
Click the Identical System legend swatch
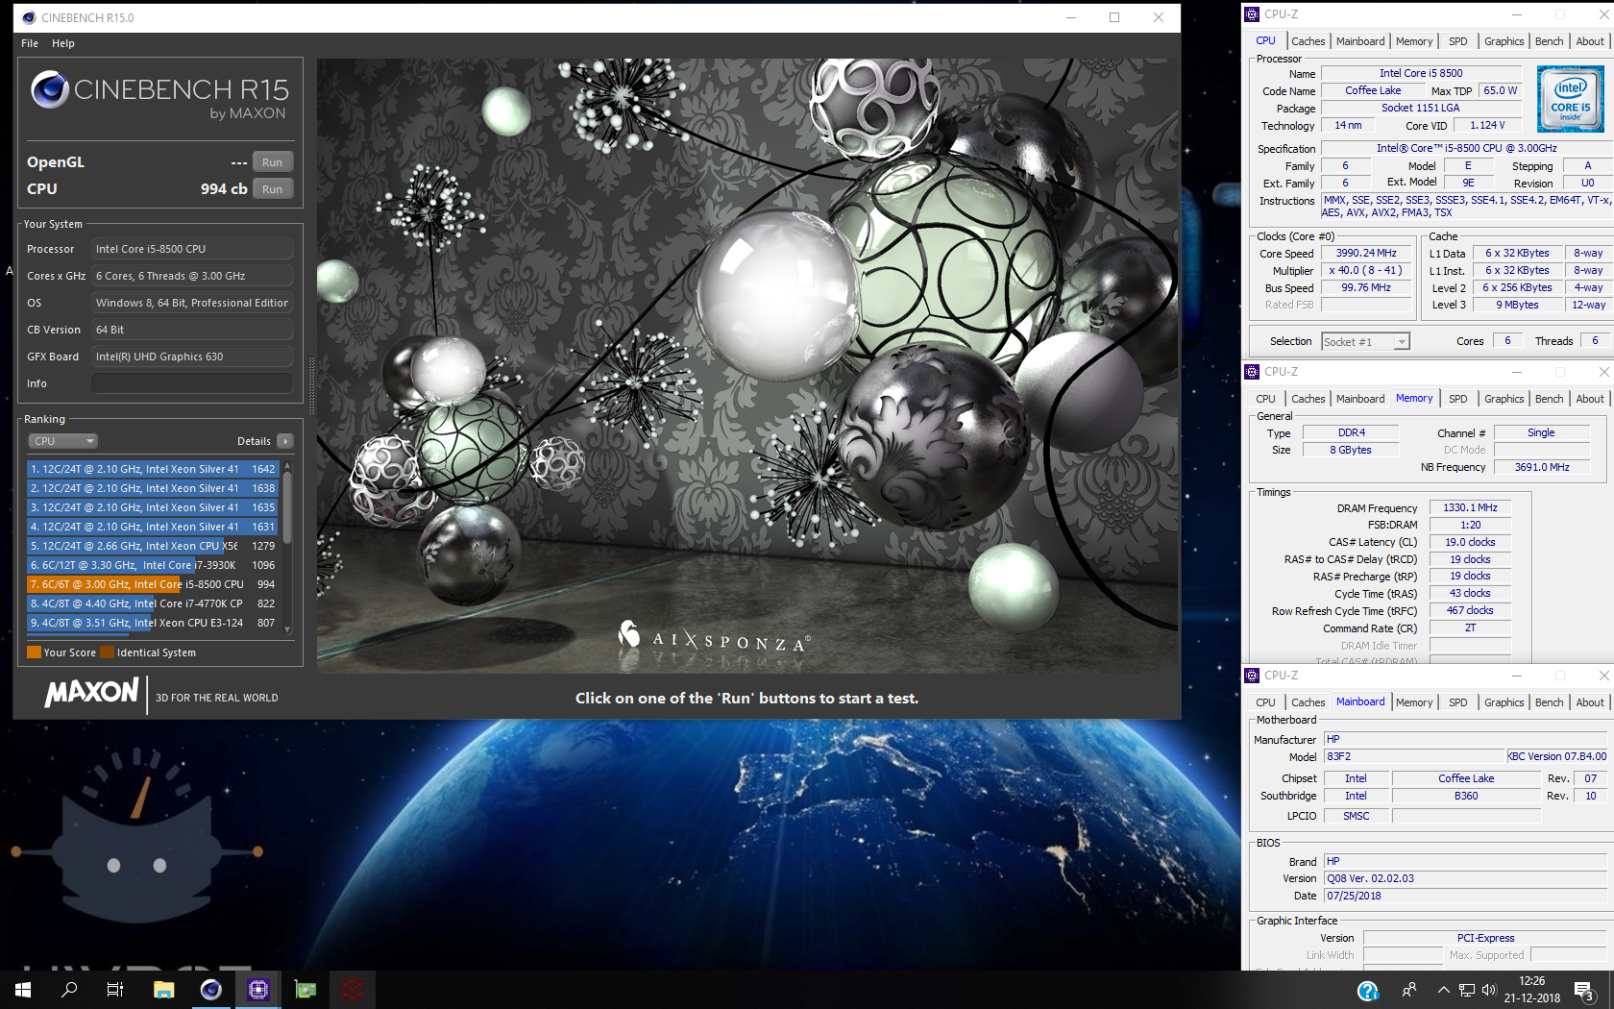(x=108, y=652)
